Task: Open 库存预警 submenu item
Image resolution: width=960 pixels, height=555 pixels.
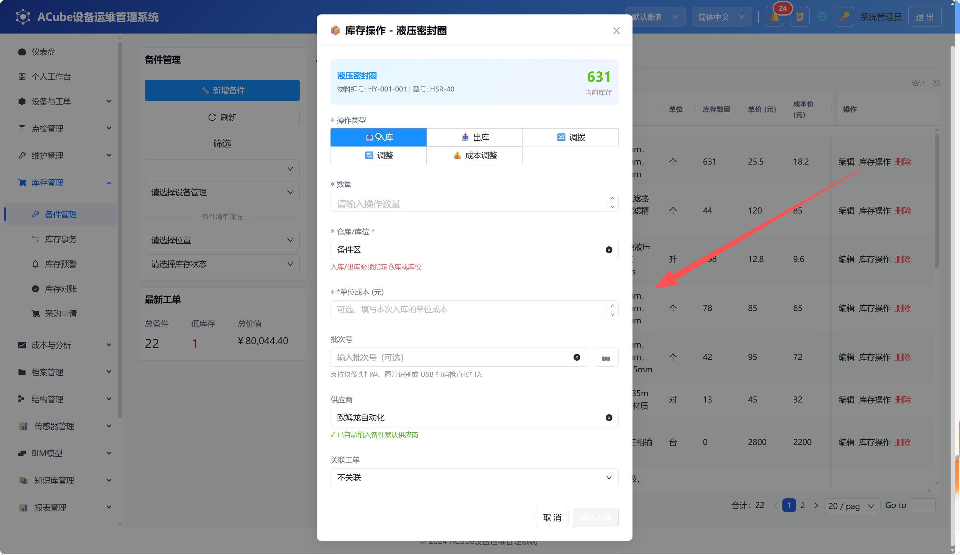Action: 61,264
